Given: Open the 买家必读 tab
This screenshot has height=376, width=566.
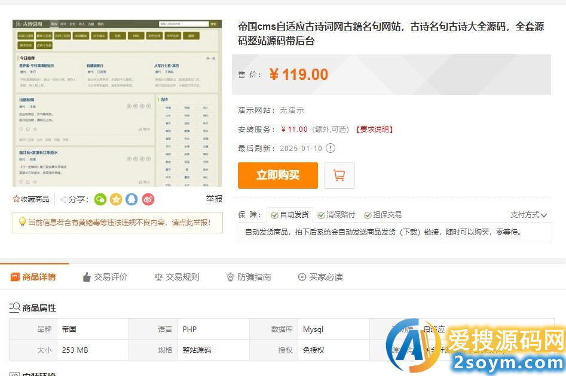Looking at the screenshot, I should pos(320,277).
